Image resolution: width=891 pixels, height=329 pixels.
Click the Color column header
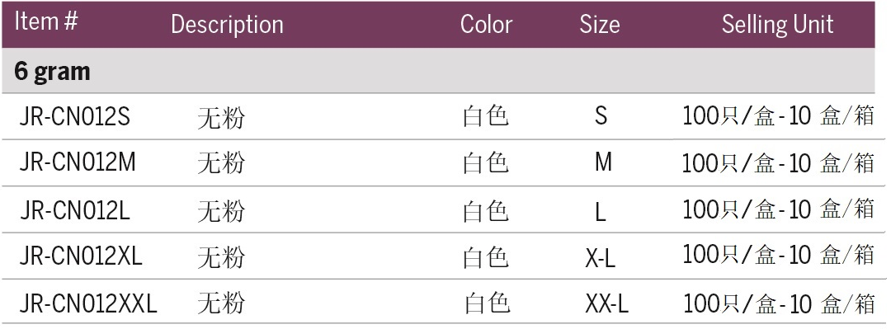pos(487,25)
